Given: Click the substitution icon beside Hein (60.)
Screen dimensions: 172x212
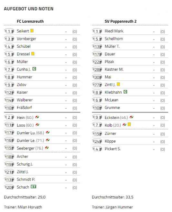Looking at the screenshot, I should point(37,117).
